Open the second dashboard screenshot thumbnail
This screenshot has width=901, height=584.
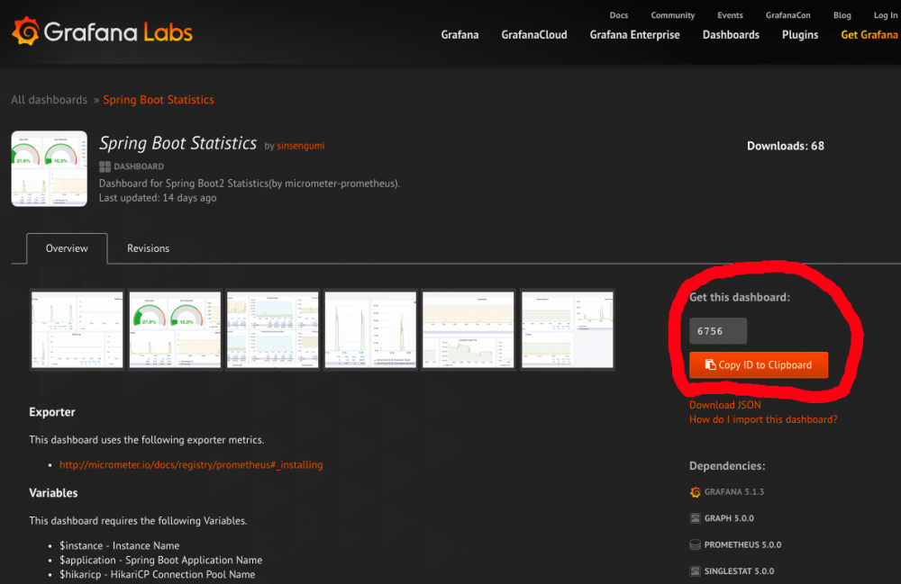175,329
